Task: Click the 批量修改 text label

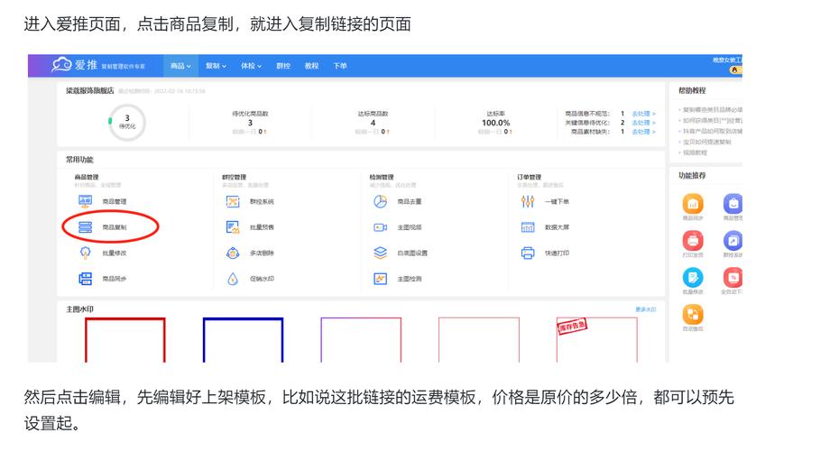Action: 115,253
